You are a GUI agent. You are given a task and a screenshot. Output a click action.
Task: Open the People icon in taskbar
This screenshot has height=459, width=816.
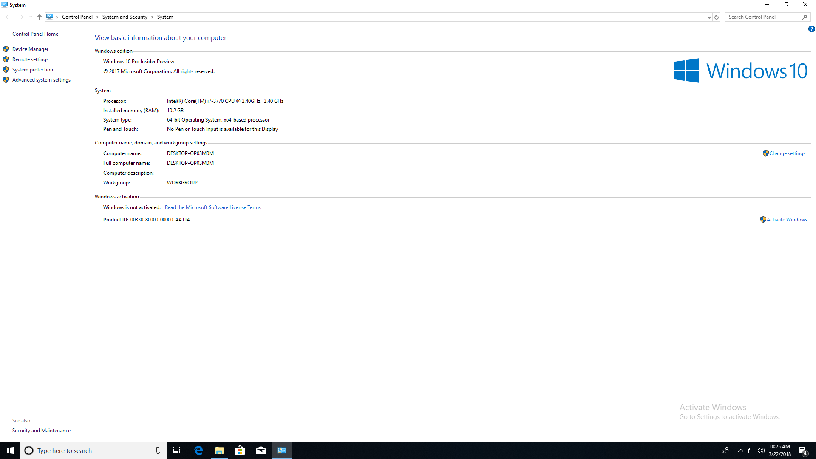pyautogui.click(x=725, y=450)
